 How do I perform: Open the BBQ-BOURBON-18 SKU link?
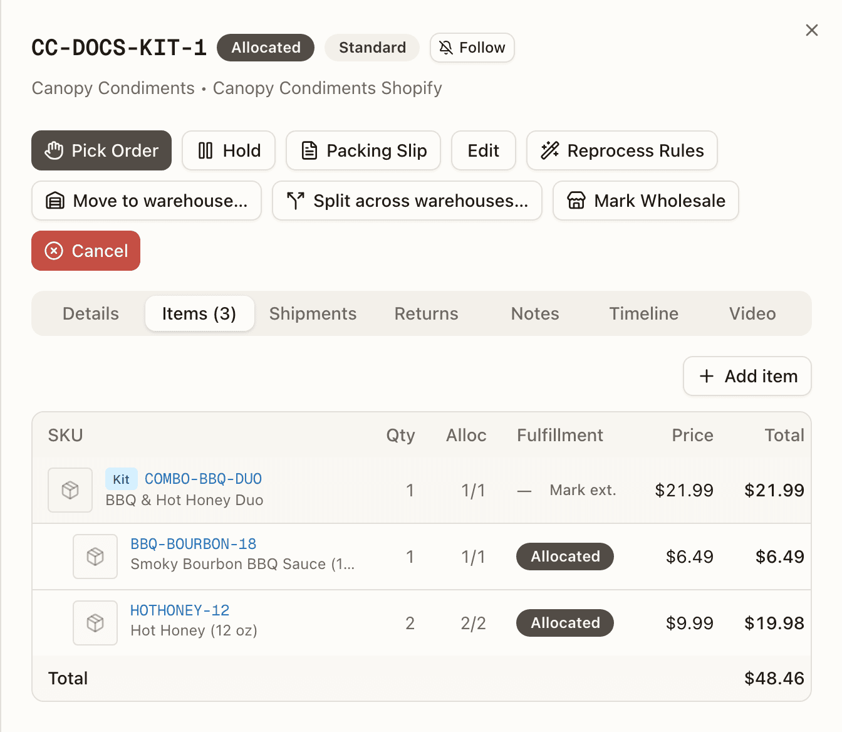(194, 544)
